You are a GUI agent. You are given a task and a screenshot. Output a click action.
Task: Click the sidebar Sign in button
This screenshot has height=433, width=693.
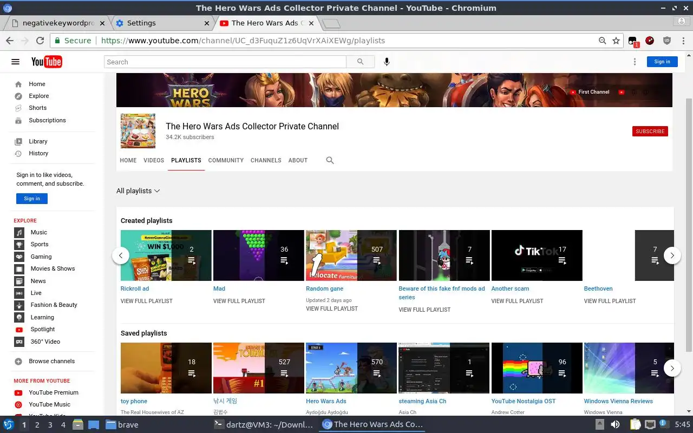click(x=32, y=199)
